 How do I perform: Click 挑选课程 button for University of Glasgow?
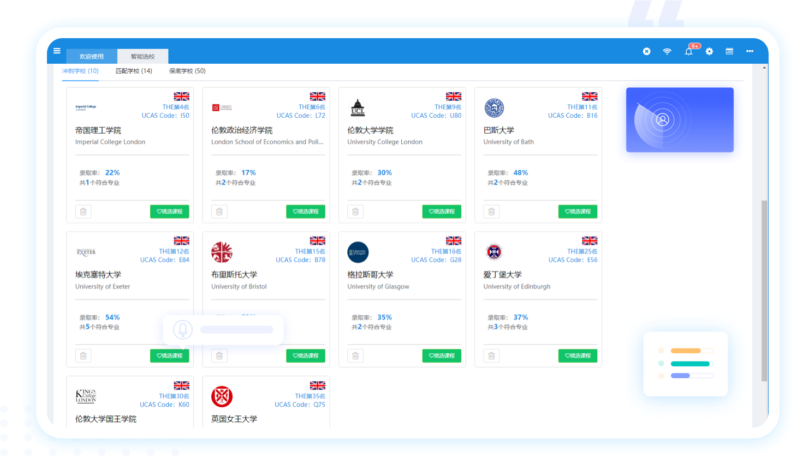click(x=442, y=356)
